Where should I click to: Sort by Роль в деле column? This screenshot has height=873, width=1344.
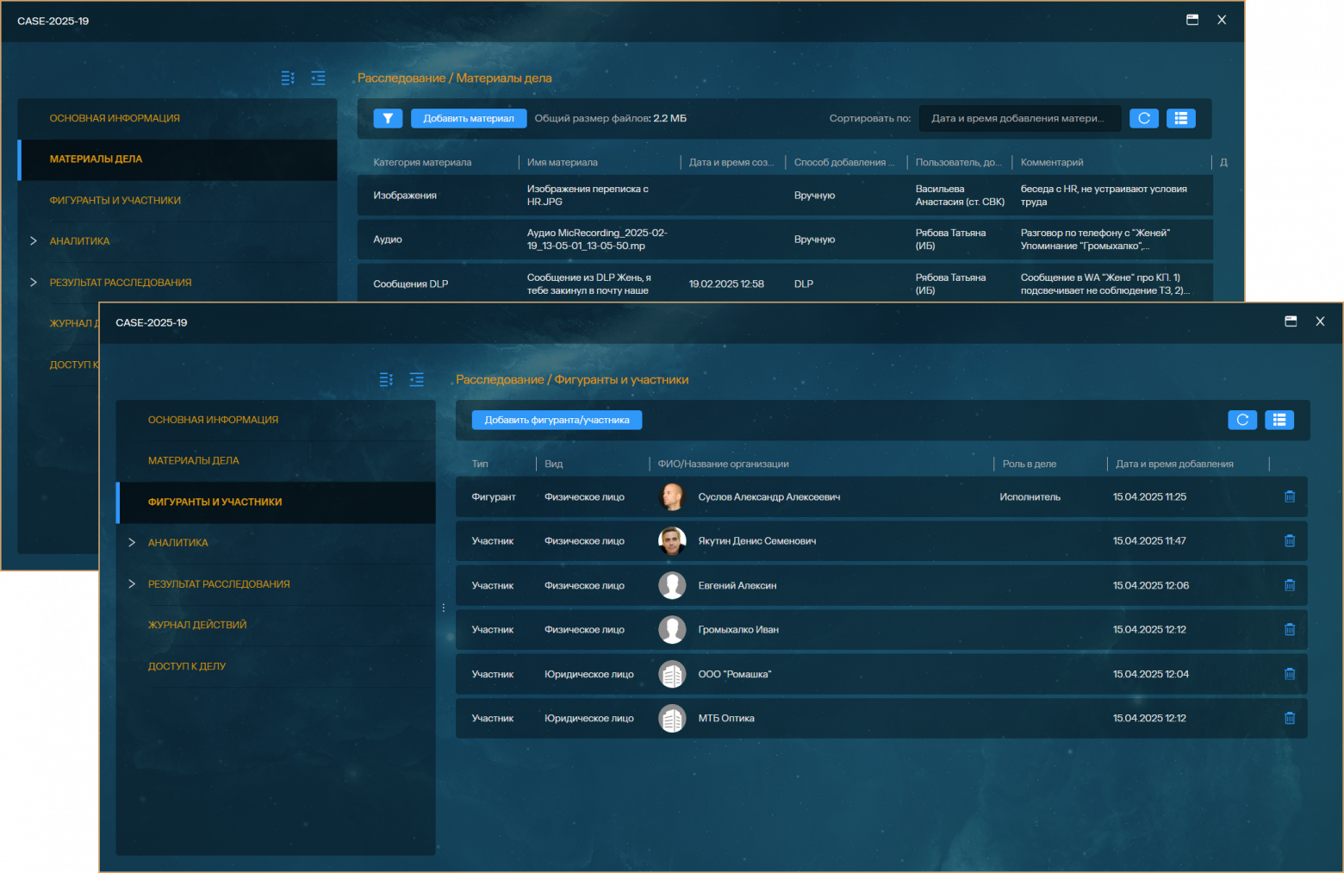(x=1029, y=464)
